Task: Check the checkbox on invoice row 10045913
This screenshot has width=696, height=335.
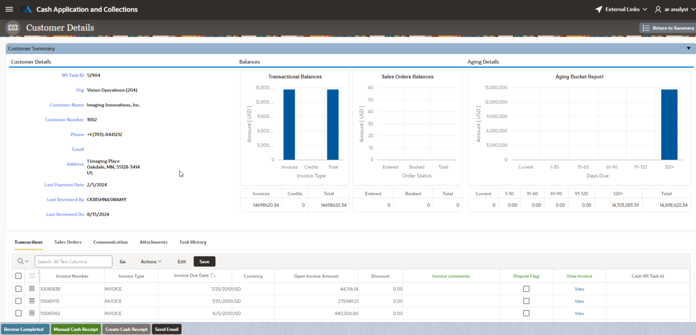Action: 18,301
